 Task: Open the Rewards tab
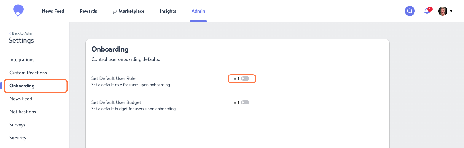[88, 11]
